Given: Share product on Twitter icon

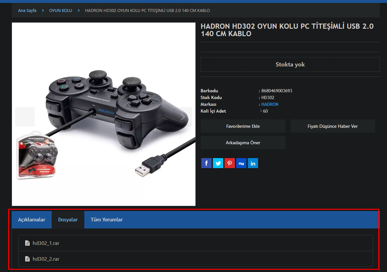Looking at the screenshot, I should click(x=218, y=163).
